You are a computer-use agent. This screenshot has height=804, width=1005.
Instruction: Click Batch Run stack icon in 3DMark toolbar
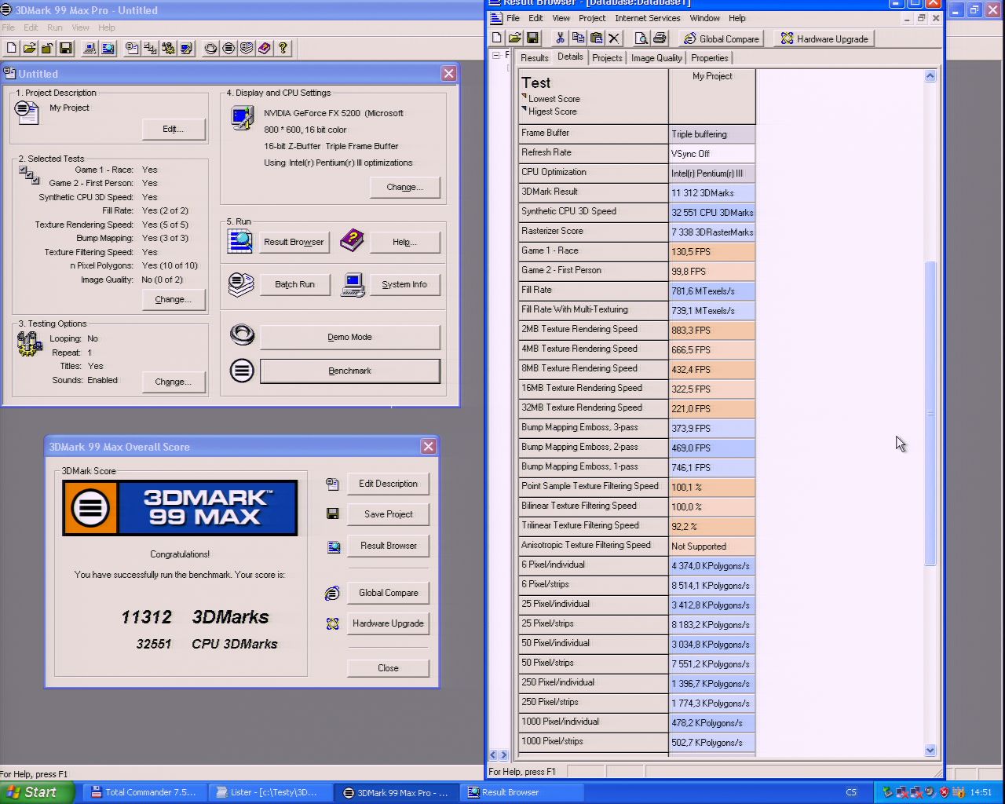pyautogui.click(x=247, y=49)
